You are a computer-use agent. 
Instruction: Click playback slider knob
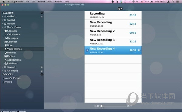101,106
